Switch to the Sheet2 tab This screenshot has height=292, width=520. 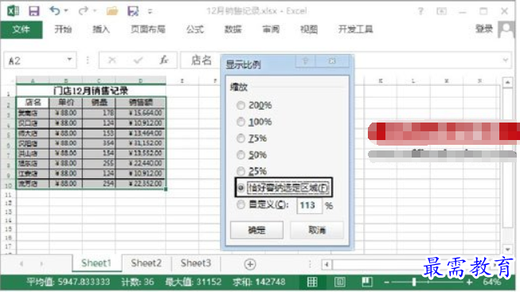tap(147, 263)
